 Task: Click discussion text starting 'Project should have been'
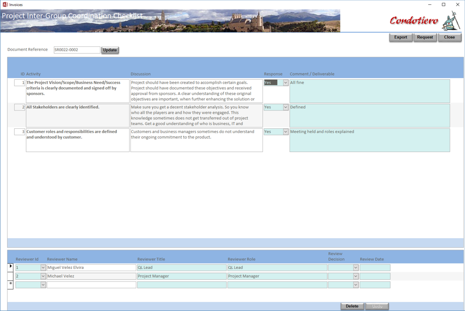197,91
